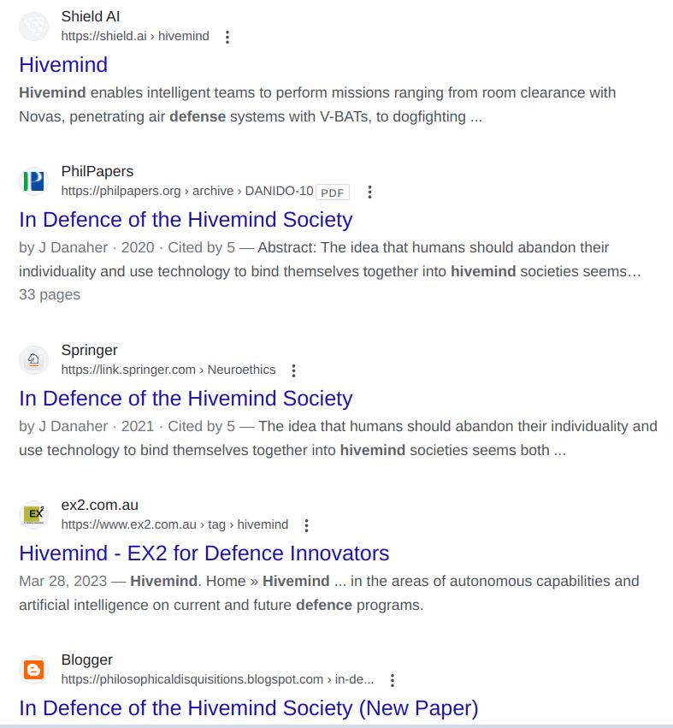Open the Hivemind Shield AI result

coord(63,65)
